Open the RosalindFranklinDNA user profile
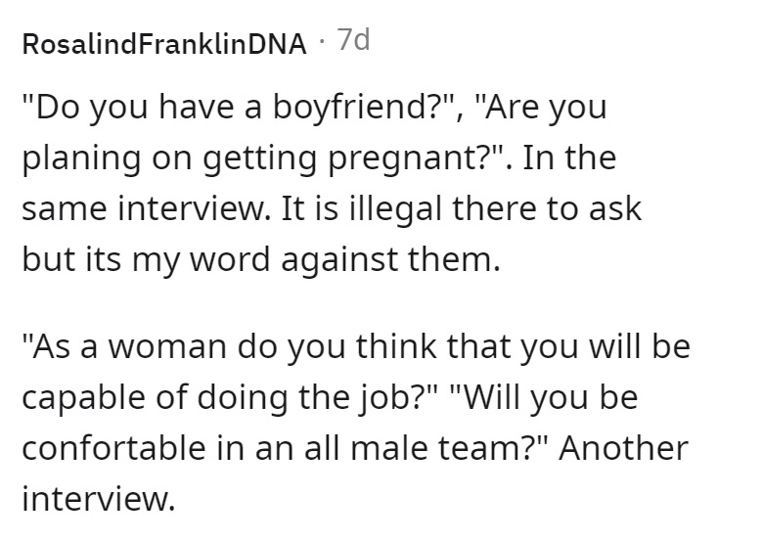762x542 pixels. (x=164, y=44)
